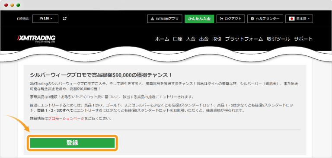Follow the プロモーションページ link
332x158 pixels.
[x=66, y=118]
